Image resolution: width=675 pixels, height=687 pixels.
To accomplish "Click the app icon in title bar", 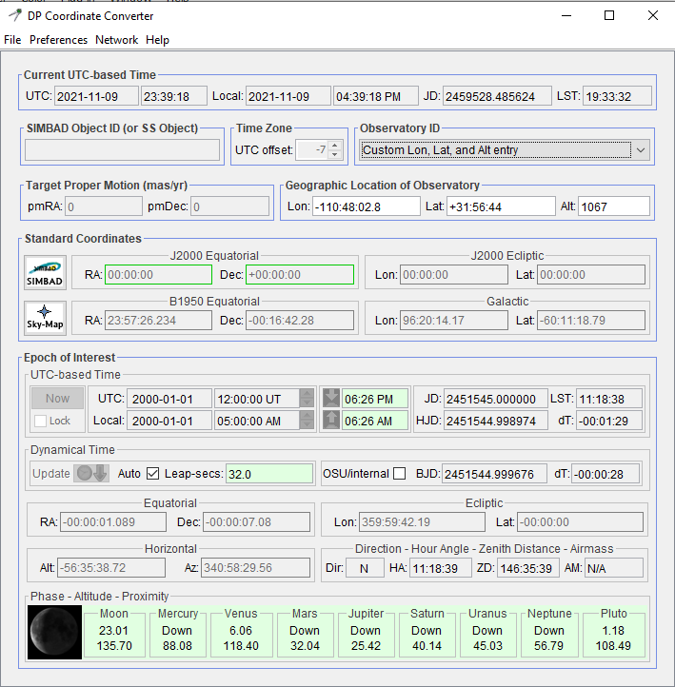I will [x=15, y=15].
